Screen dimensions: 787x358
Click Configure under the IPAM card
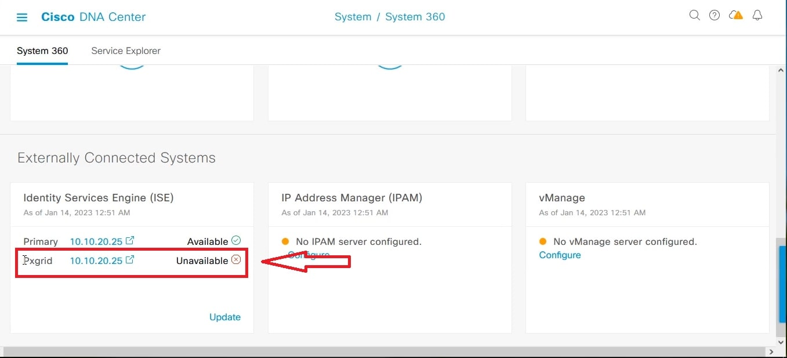309,255
